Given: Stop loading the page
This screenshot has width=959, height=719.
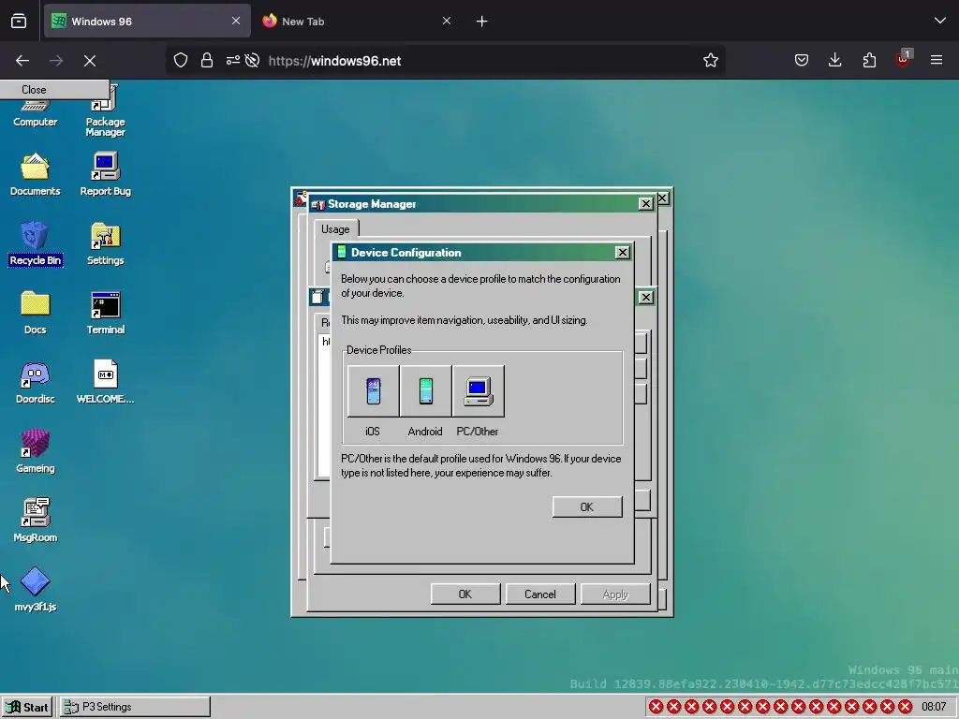Looking at the screenshot, I should coord(90,61).
